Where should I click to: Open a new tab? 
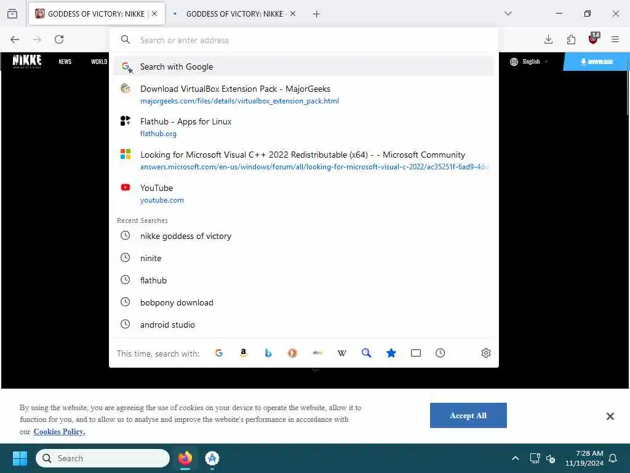tap(317, 14)
